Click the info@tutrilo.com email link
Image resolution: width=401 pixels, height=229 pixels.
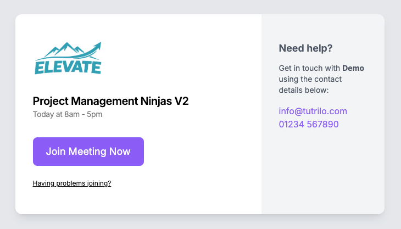(313, 111)
